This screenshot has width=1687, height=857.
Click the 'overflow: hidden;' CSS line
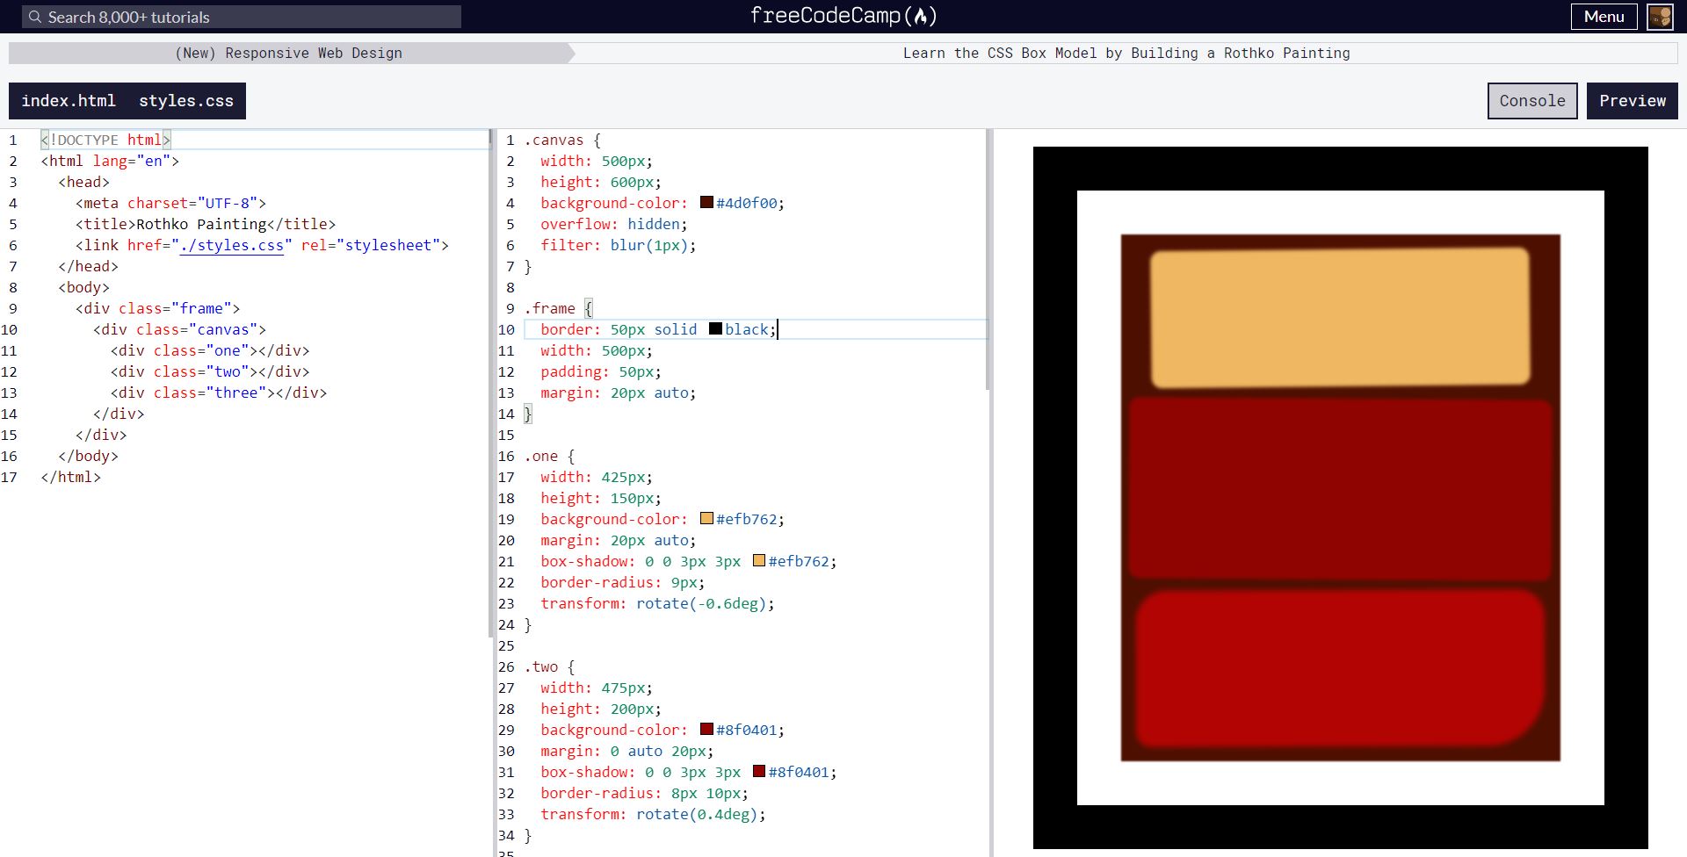pos(614,224)
